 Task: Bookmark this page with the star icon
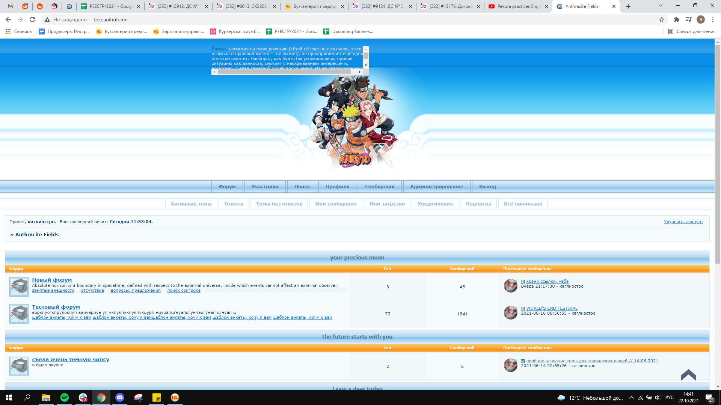point(662,19)
